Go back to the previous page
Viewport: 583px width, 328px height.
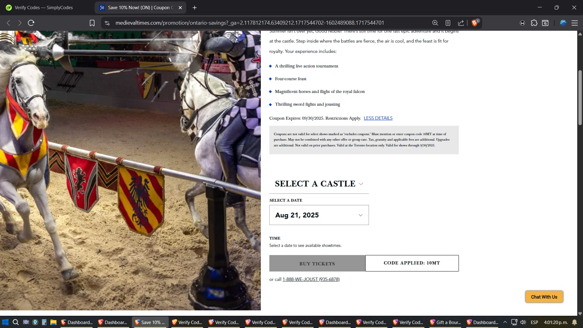[x=8, y=23]
